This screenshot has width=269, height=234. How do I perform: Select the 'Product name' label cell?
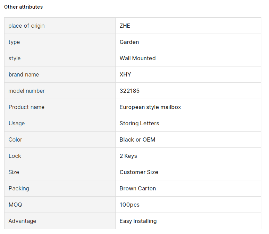pos(60,107)
